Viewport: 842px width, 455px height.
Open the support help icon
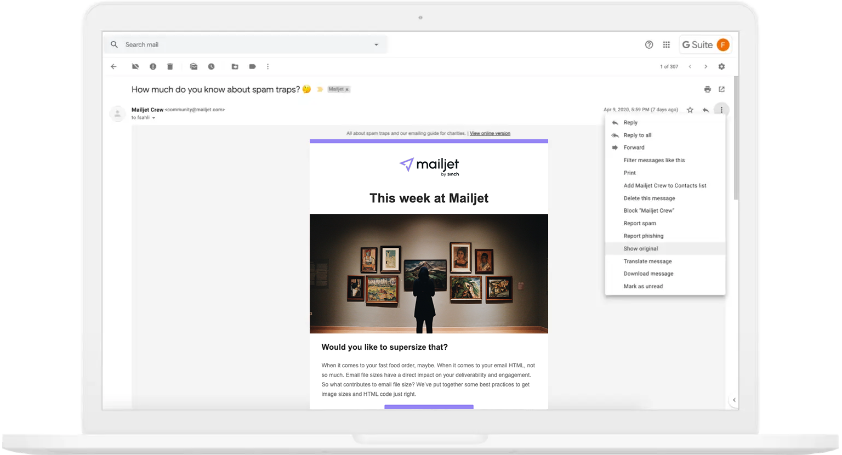[x=649, y=45]
